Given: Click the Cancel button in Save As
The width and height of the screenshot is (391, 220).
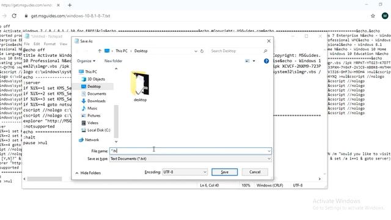Looking at the screenshot, I should tap(255, 172).
